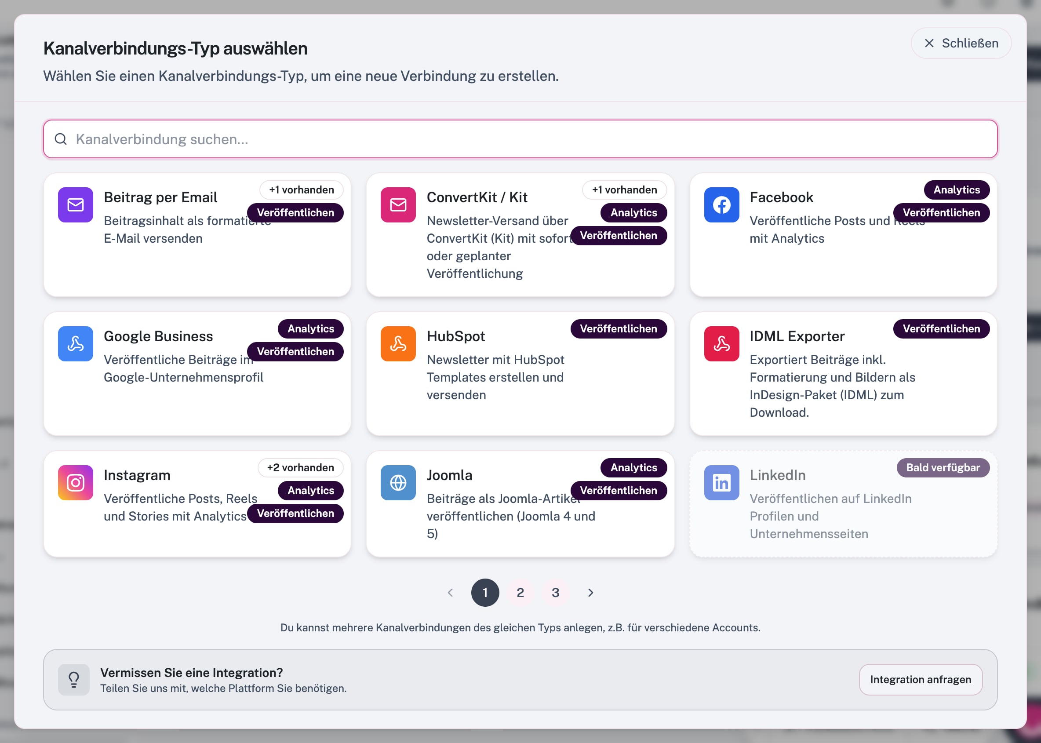
Task: Select the Instagram camera icon
Action: 76,483
